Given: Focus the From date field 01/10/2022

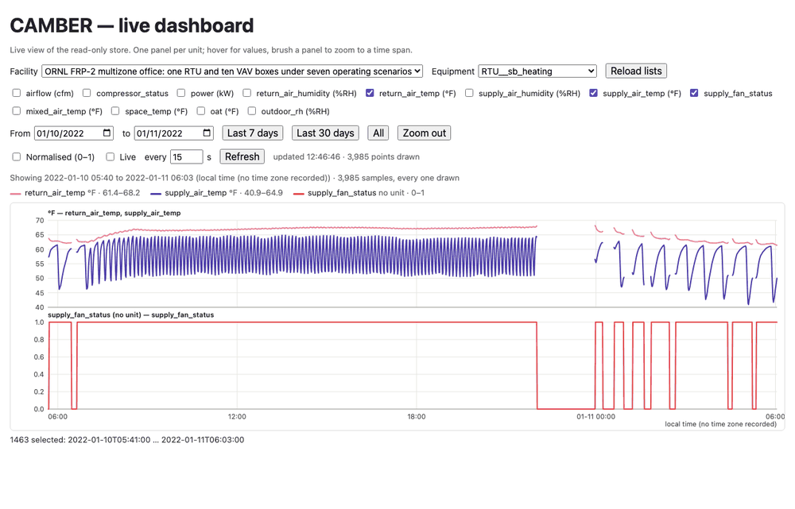Looking at the screenshot, I should click(x=74, y=133).
